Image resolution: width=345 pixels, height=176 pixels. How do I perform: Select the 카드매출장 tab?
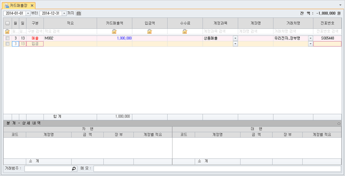[18, 6]
